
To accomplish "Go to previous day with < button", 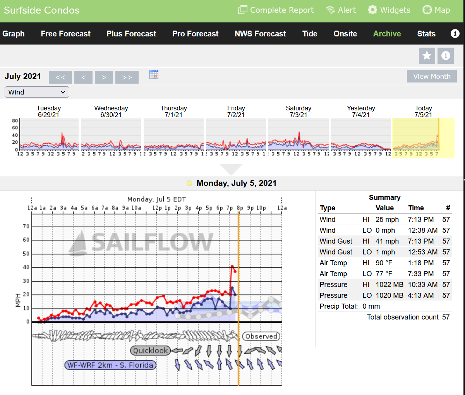I will coord(83,77).
